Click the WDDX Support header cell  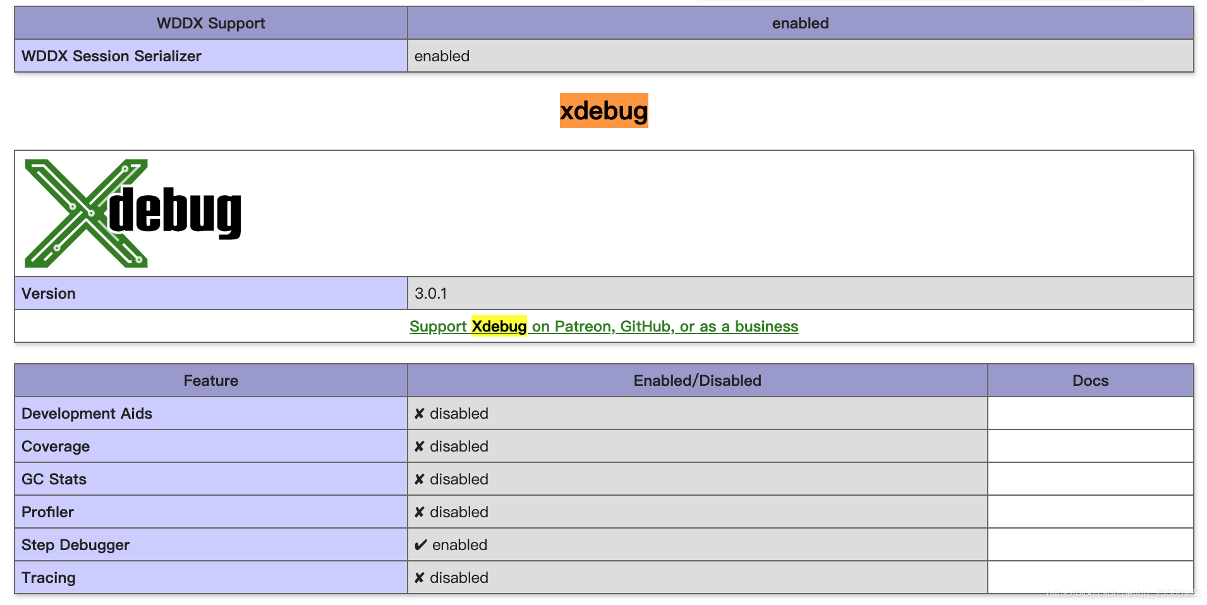[211, 23]
